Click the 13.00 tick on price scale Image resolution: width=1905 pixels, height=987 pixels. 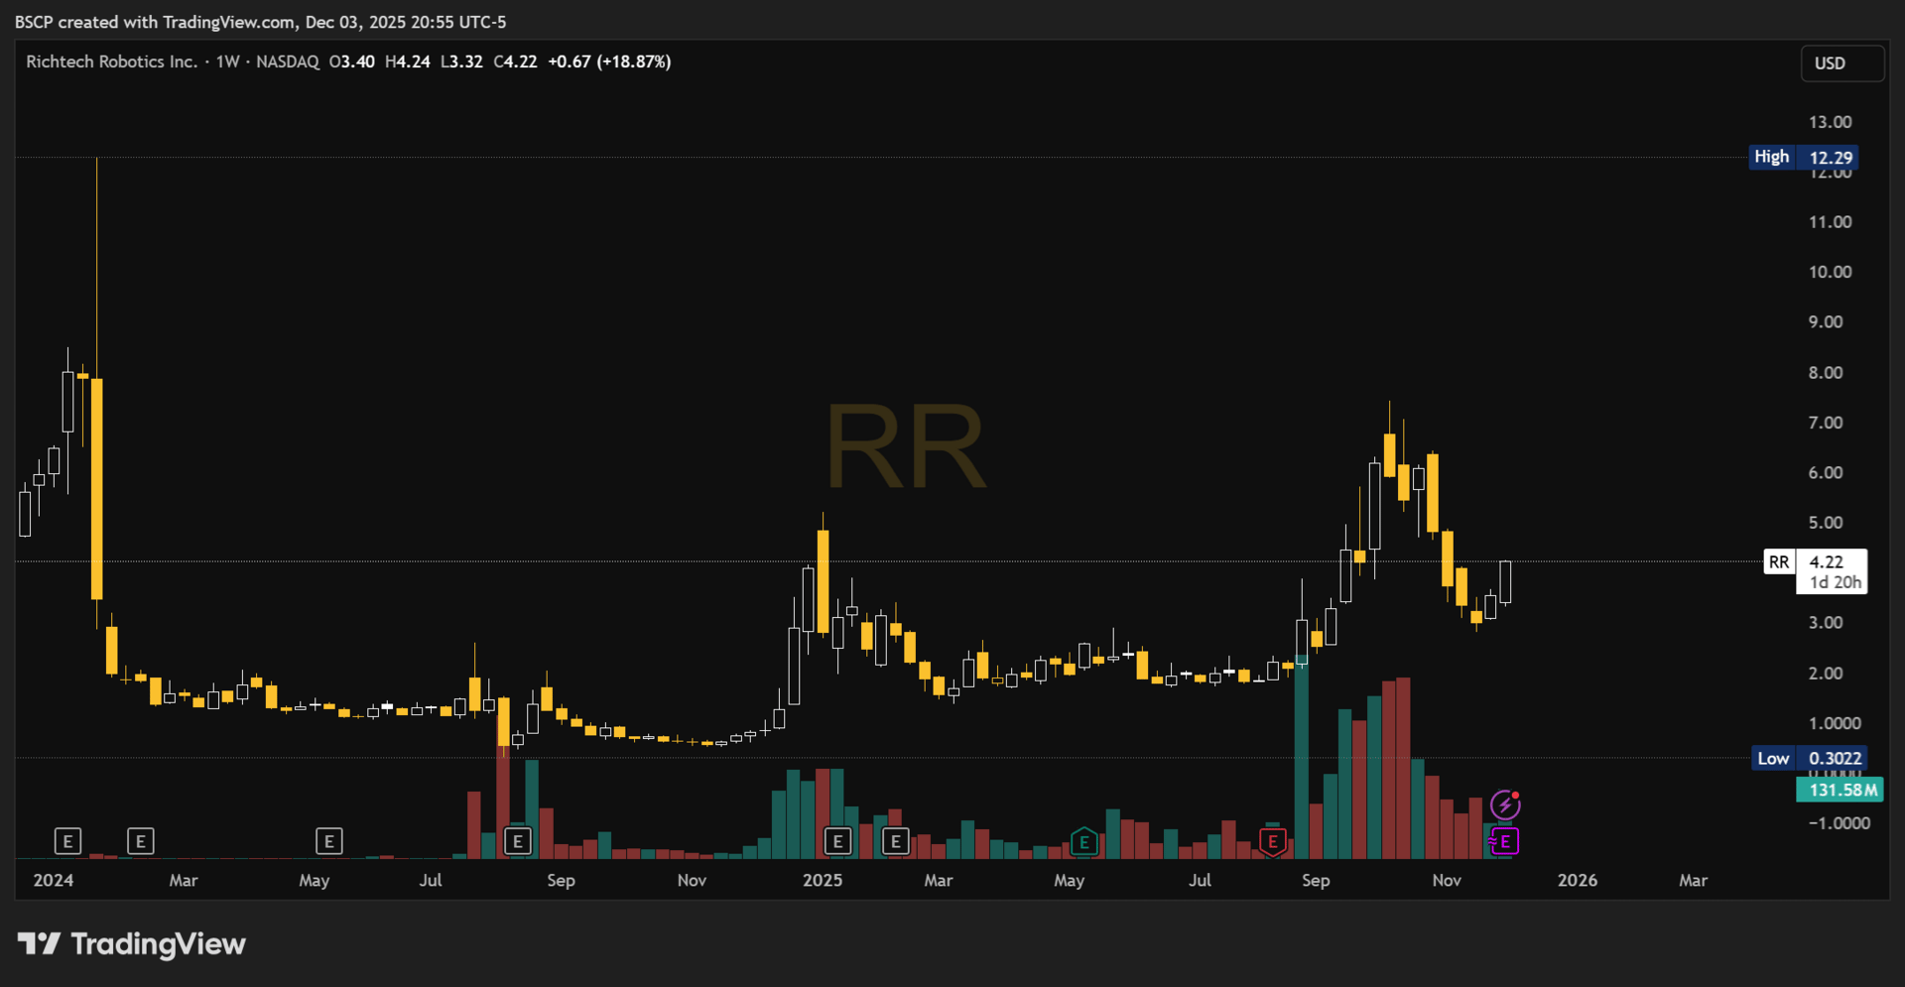1830,122
